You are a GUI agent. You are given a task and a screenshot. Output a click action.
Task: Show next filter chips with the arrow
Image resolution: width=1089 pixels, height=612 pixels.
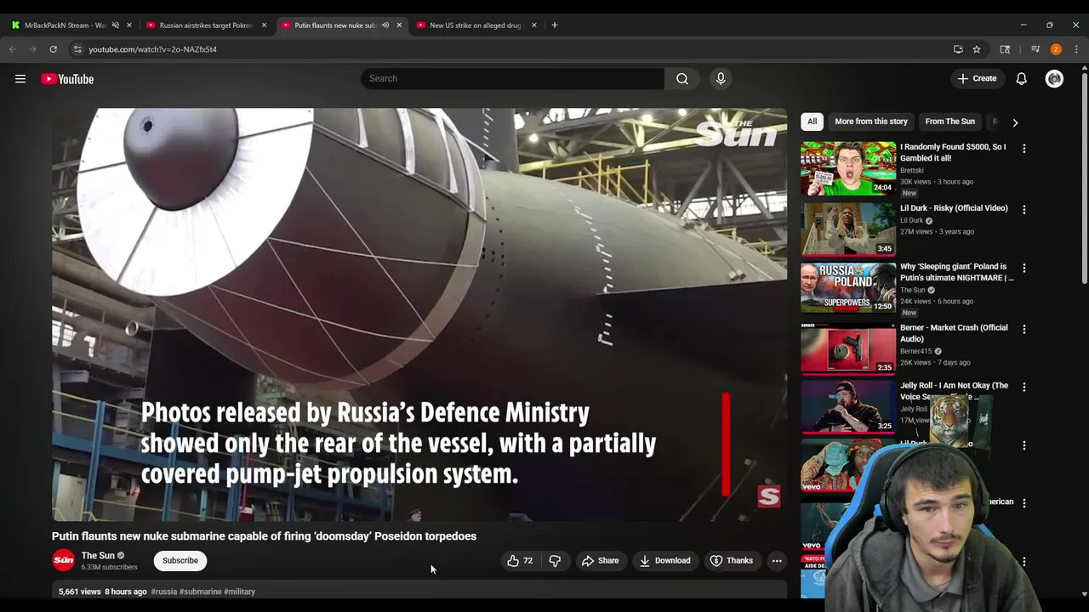(1015, 122)
